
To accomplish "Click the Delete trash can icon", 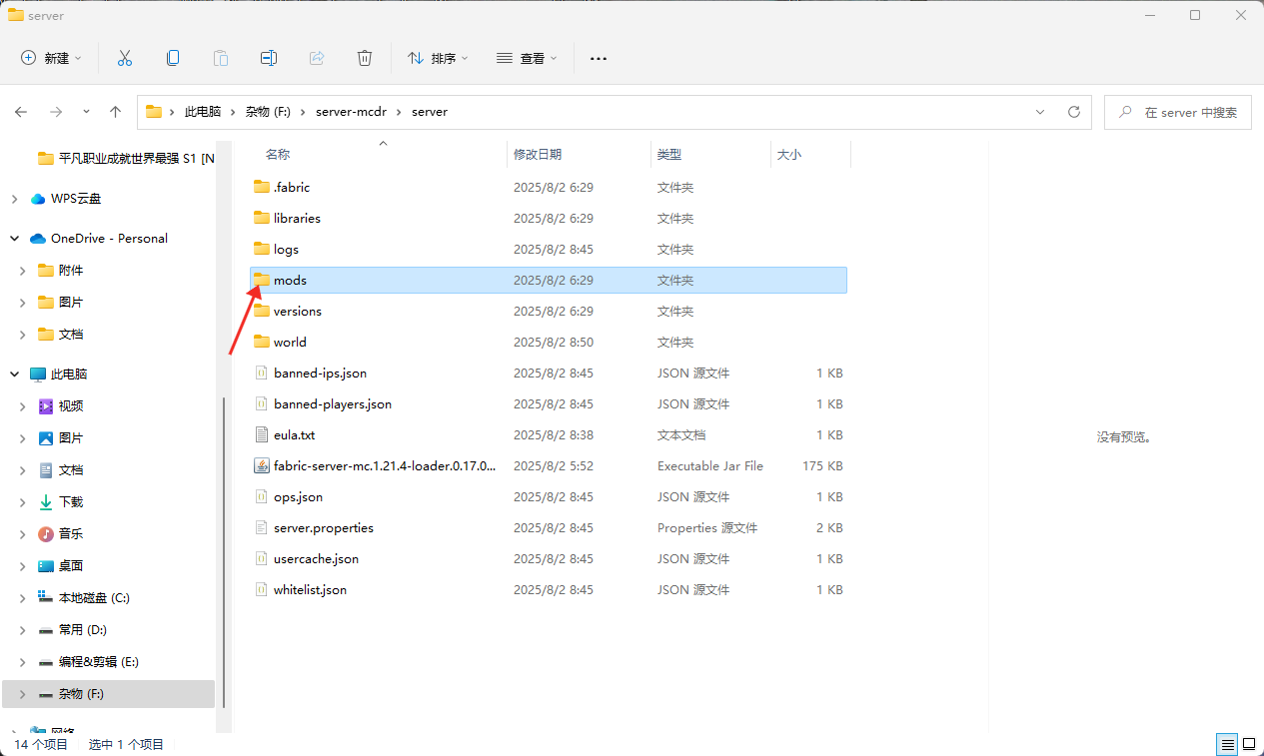I will 365,58.
